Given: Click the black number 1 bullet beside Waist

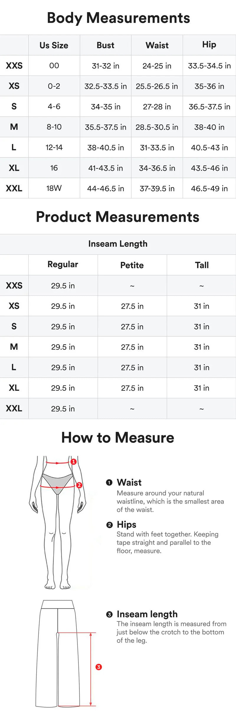Looking at the screenshot, I should point(109,483).
